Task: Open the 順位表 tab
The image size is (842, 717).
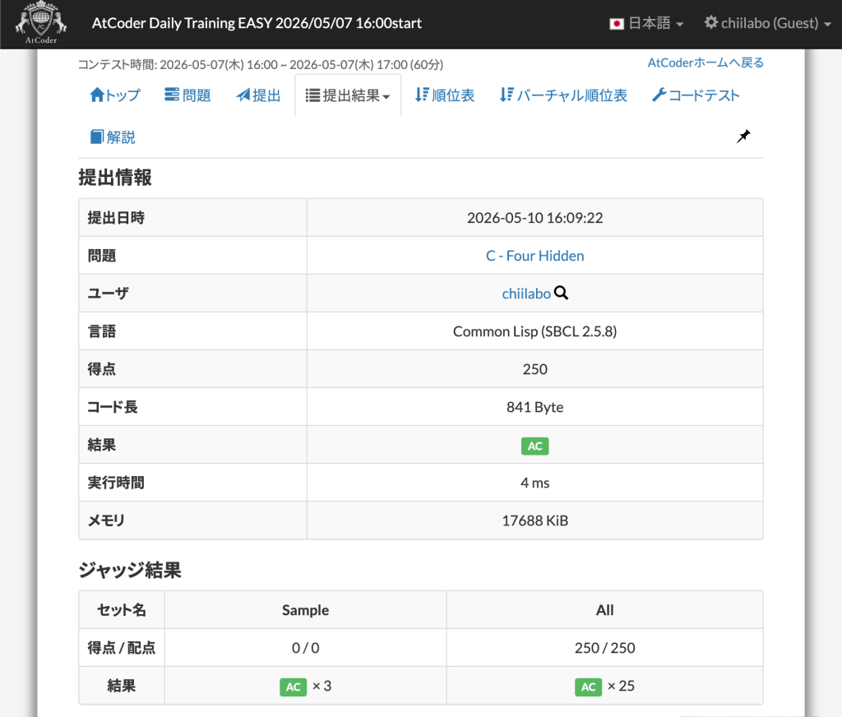Action: click(x=445, y=95)
